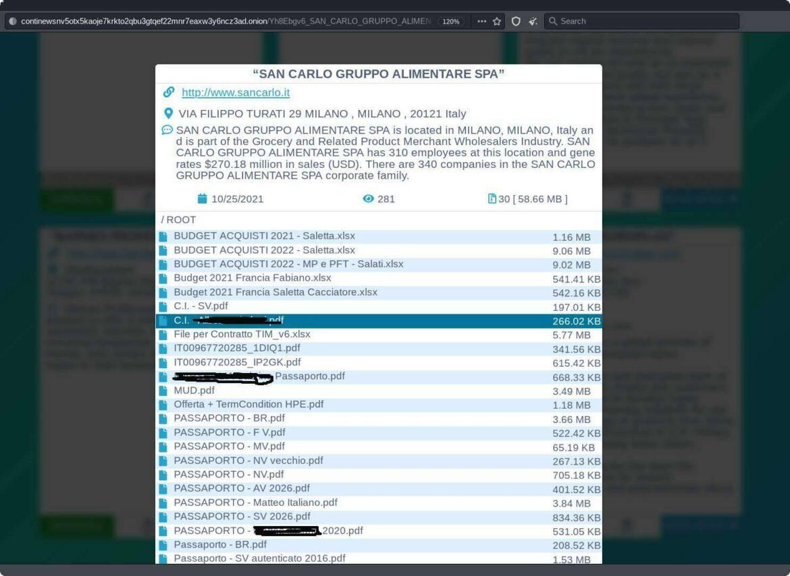The width and height of the screenshot is (790, 576).
Task: Select the / ROOT directory path
Action: 178,220
